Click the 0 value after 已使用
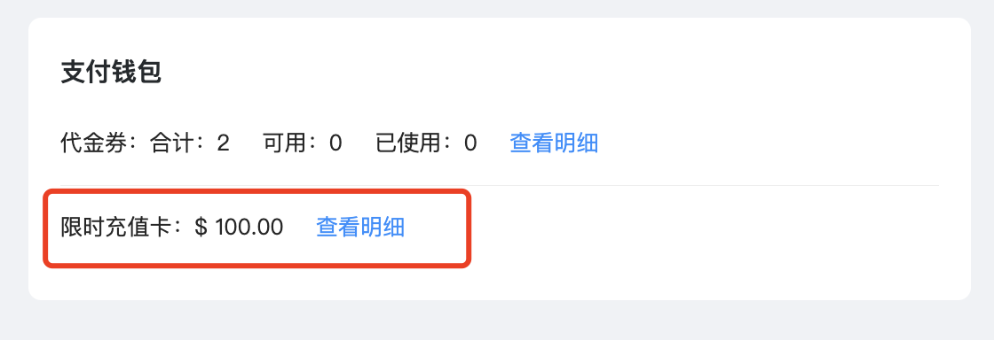Image resolution: width=994 pixels, height=340 pixels. [470, 143]
